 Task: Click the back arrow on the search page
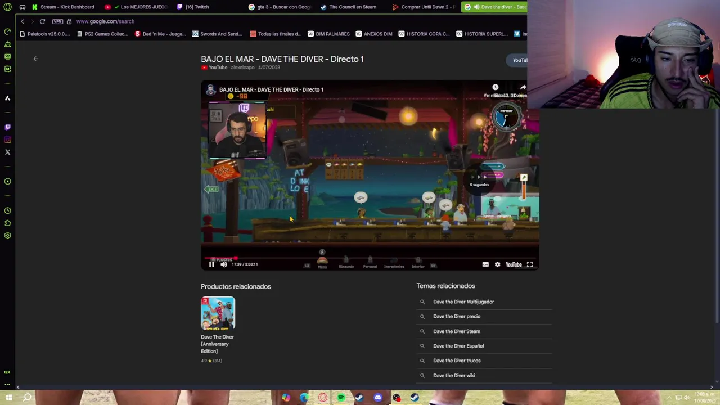click(x=35, y=58)
